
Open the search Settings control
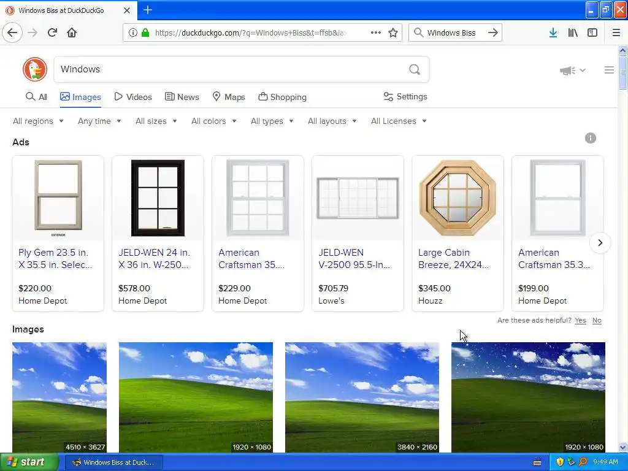(x=405, y=96)
